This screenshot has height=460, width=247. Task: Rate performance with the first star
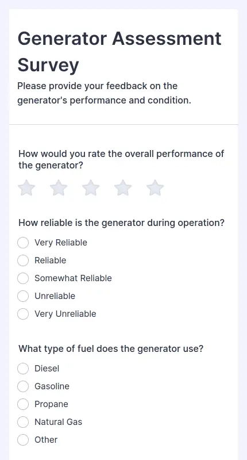click(x=26, y=188)
